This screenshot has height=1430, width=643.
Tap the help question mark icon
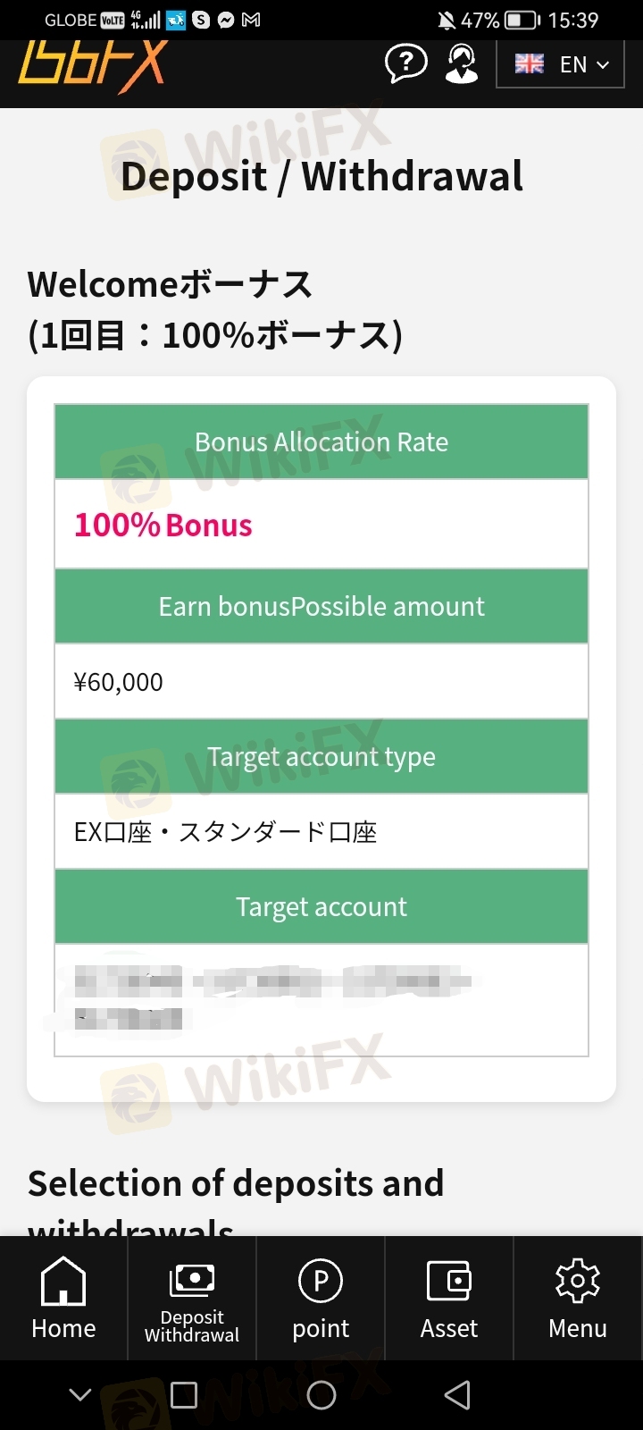405,64
